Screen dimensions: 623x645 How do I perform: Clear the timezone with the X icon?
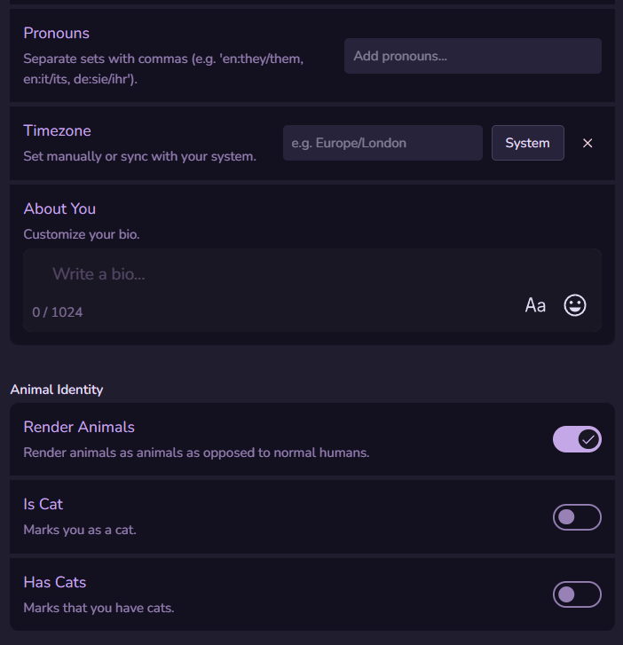click(x=588, y=143)
